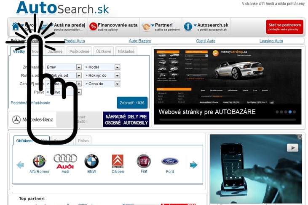This screenshot has width=308, height=205.
Task: Open the Cena do dropdown
Action: 102,84
